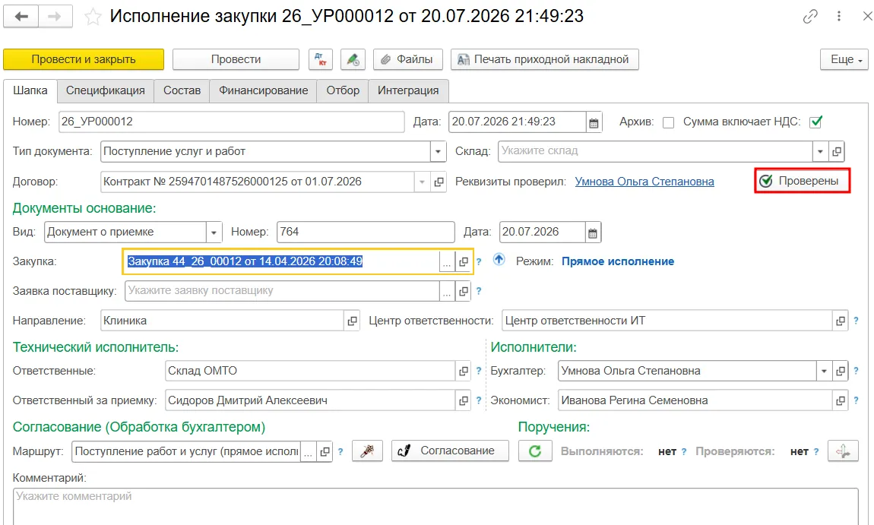This screenshot has width=874, height=525.
Task: Show help for Центр ответственности field
Action: 856,321
